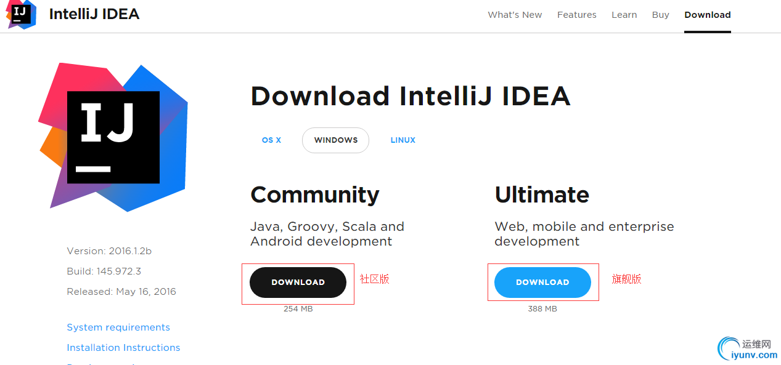This screenshot has height=365, width=781.
Task: Select the Download nav tab
Action: 708,15
